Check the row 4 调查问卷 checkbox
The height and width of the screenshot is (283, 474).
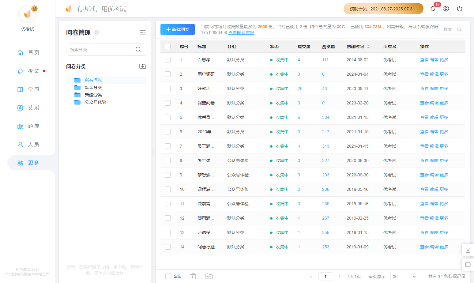click(168, 103)
